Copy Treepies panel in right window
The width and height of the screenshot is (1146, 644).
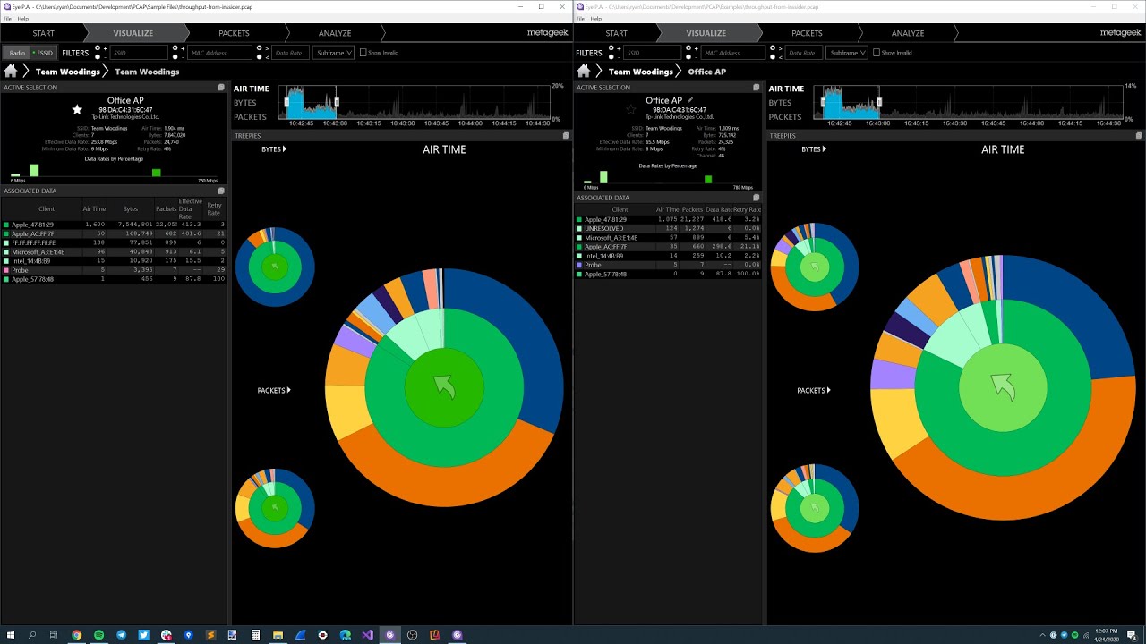(1139, 136)
